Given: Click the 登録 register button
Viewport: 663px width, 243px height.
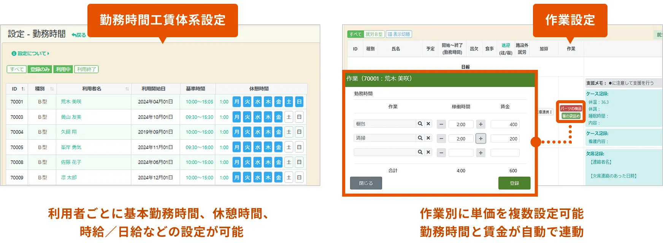Looking at the screenshot, I should coord(514,183).
